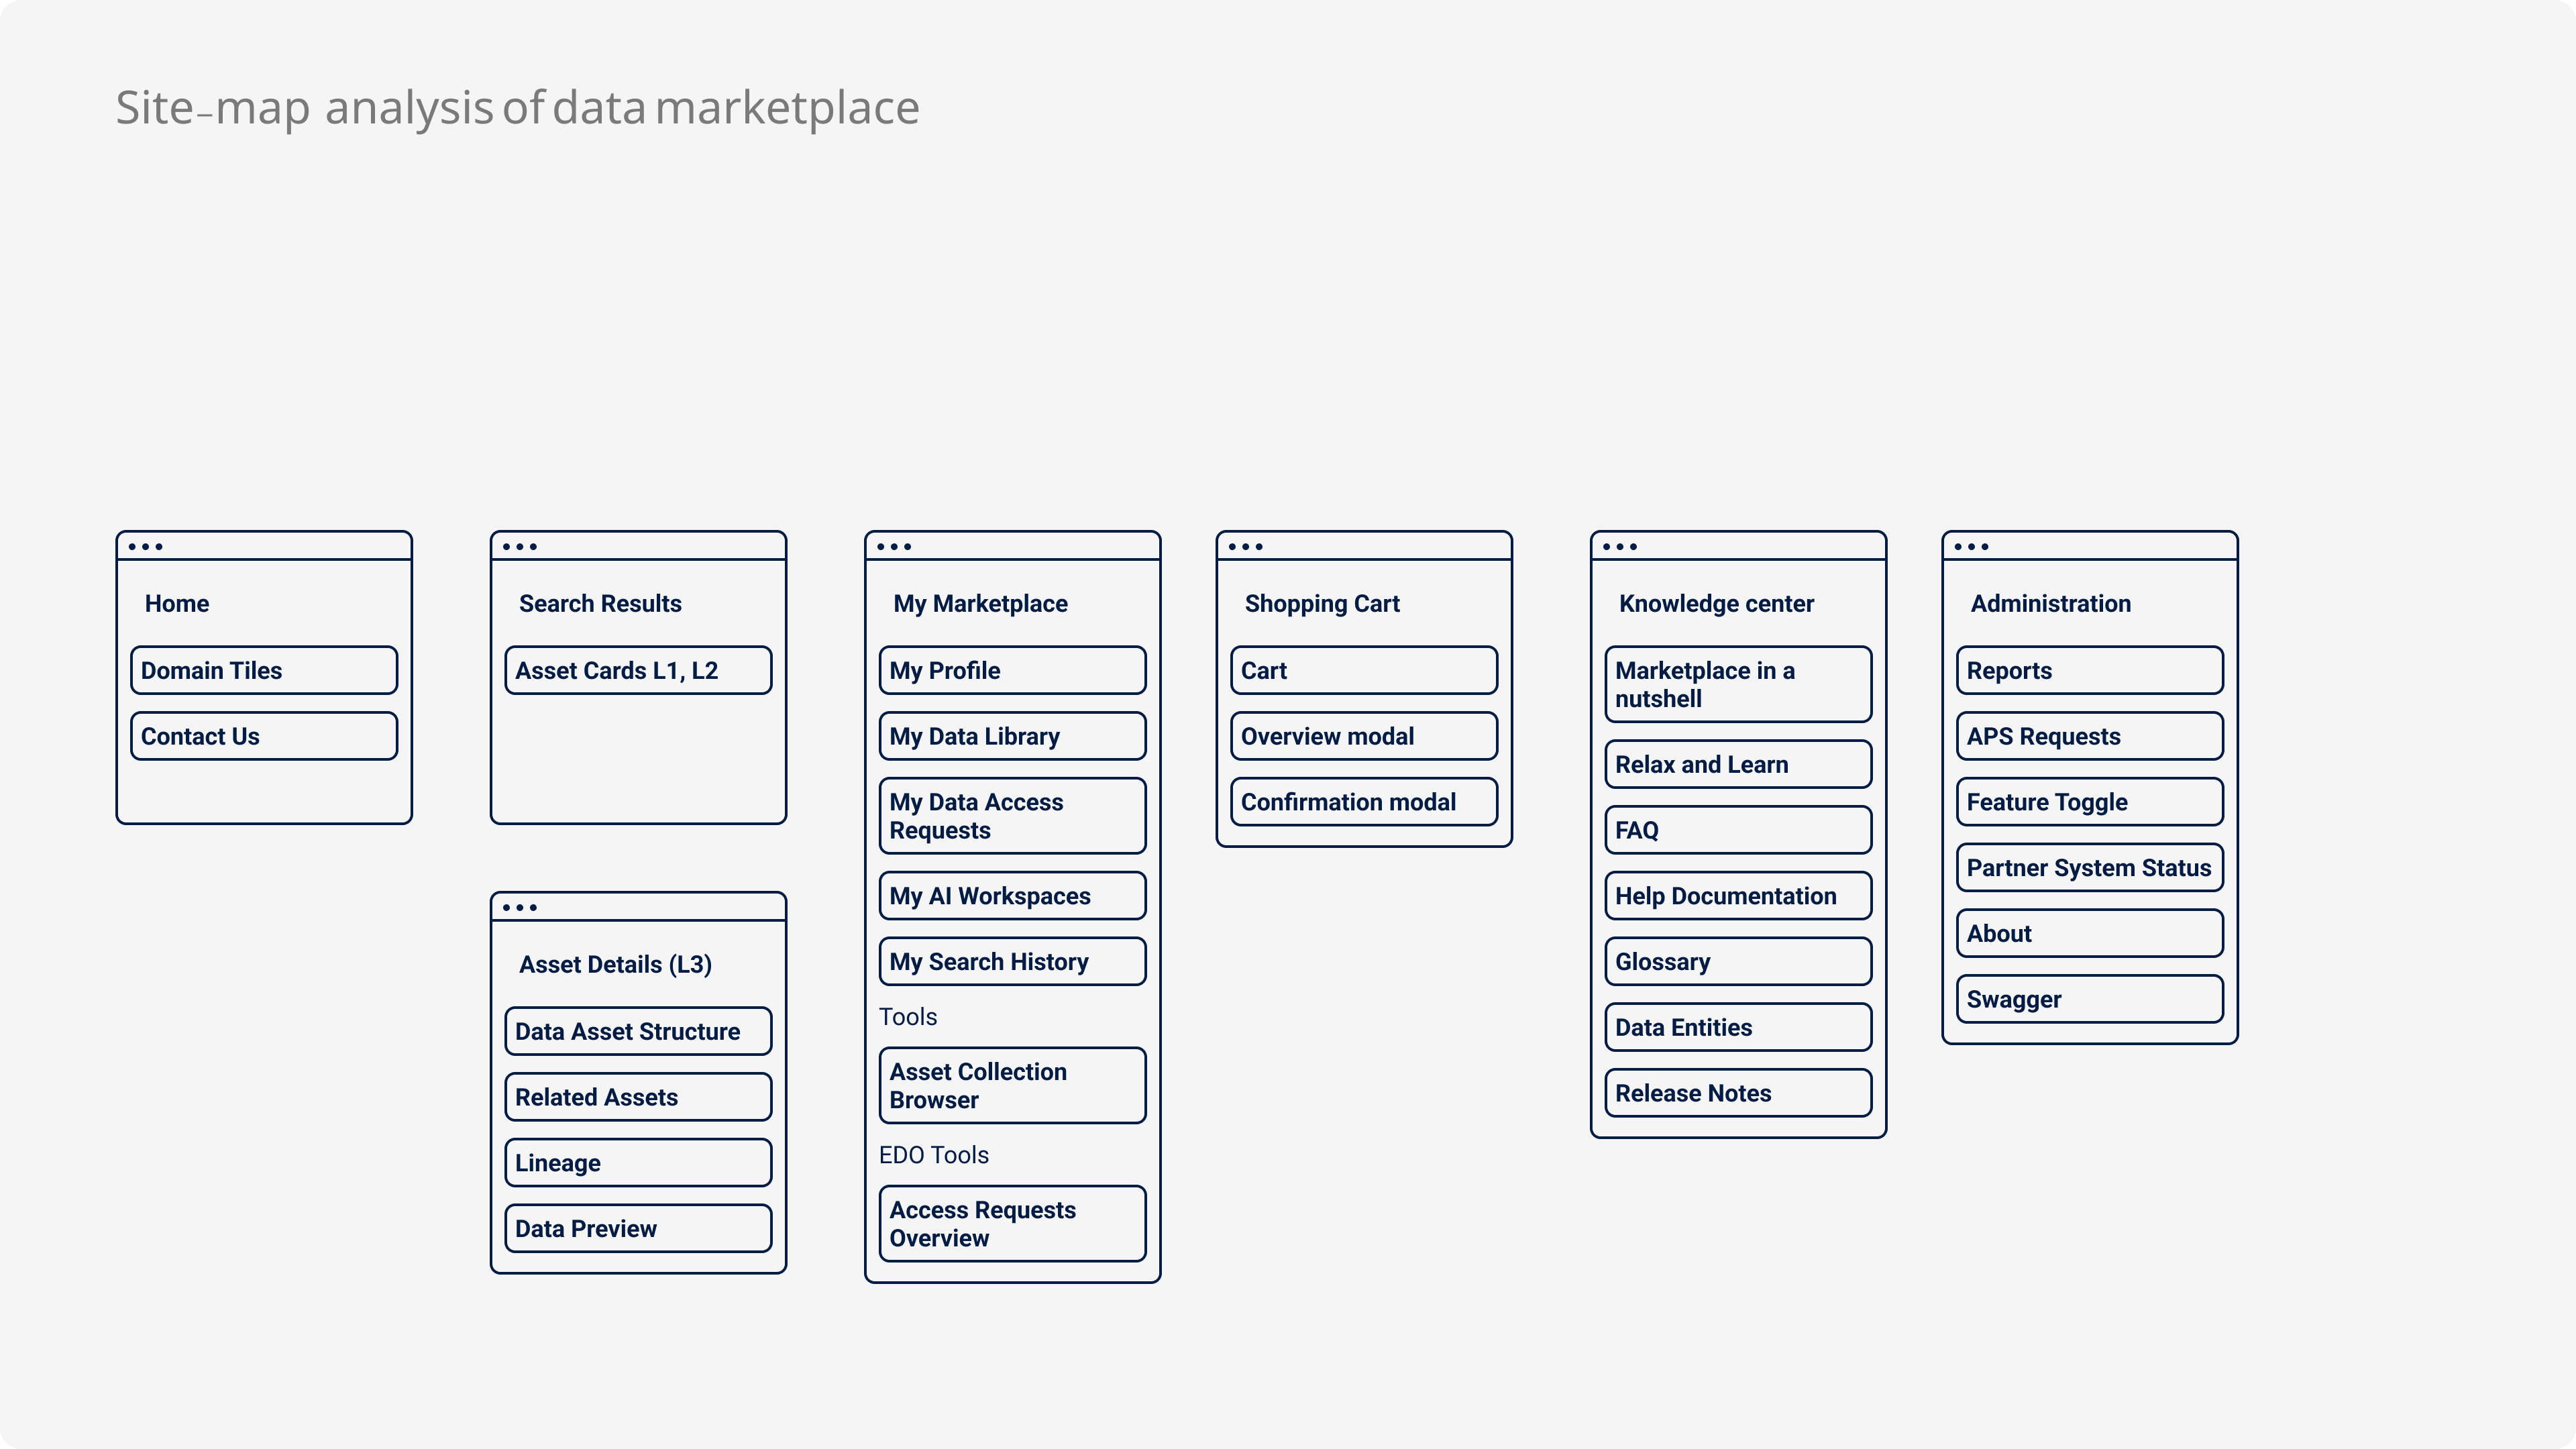Viewport: 2576px width, 1449px height.
Task: Select Overview modal item
Action: coord(1364,736)
